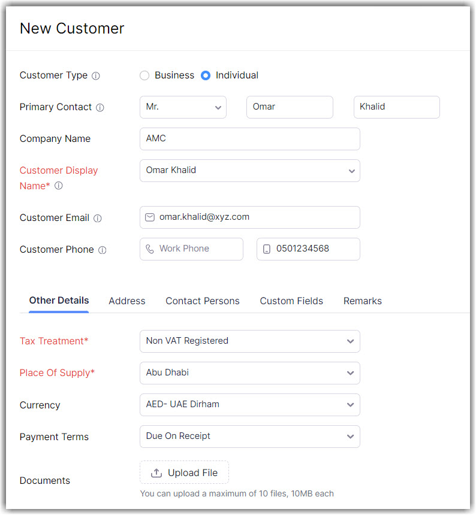Viewport: 476px width, 515px height.
Task: Select the Business customer type
Action: coord(144,75)
